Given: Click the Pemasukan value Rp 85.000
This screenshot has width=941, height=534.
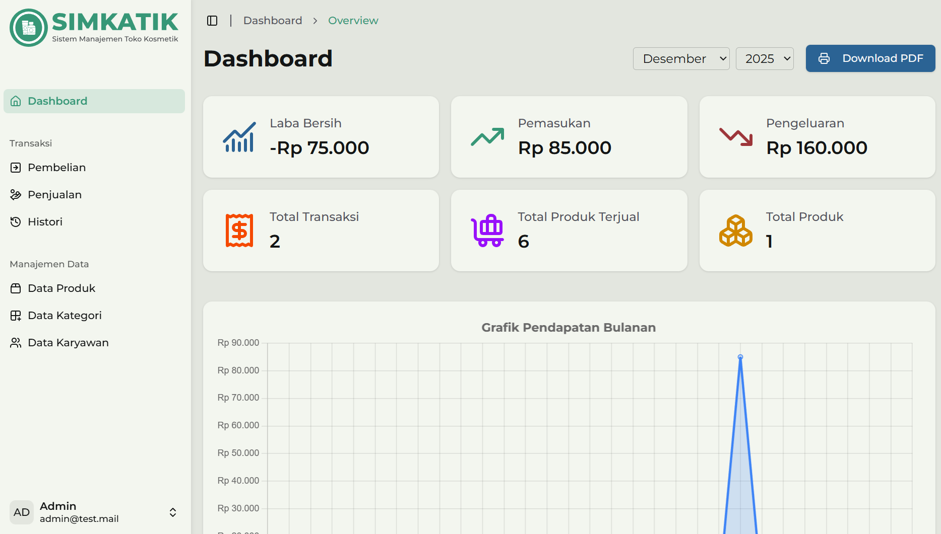Looking at the screenshot, I should point(564,148).
